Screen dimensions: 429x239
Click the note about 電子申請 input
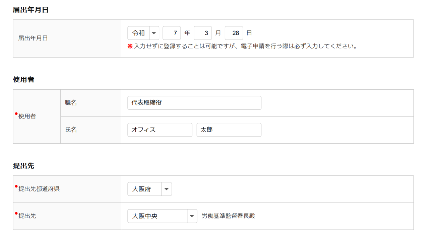point(245,46)
